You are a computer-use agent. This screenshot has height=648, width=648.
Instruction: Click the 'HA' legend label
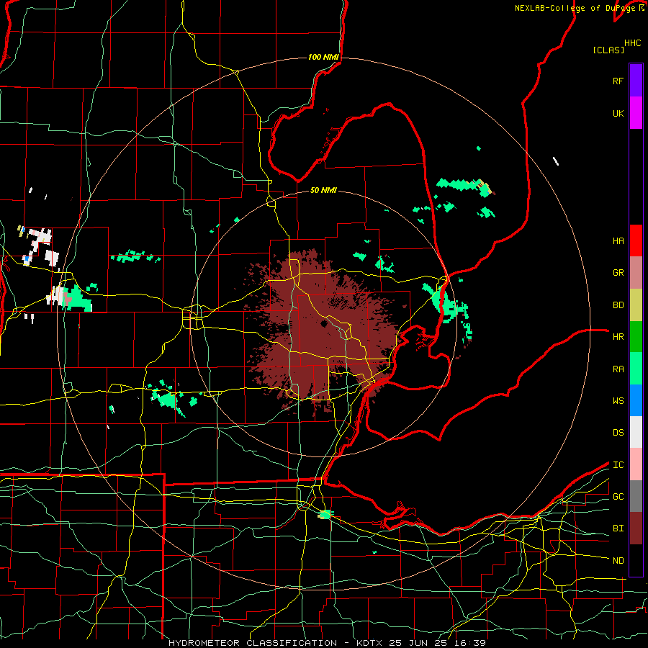pyautogui.click(x=618, y=241)
